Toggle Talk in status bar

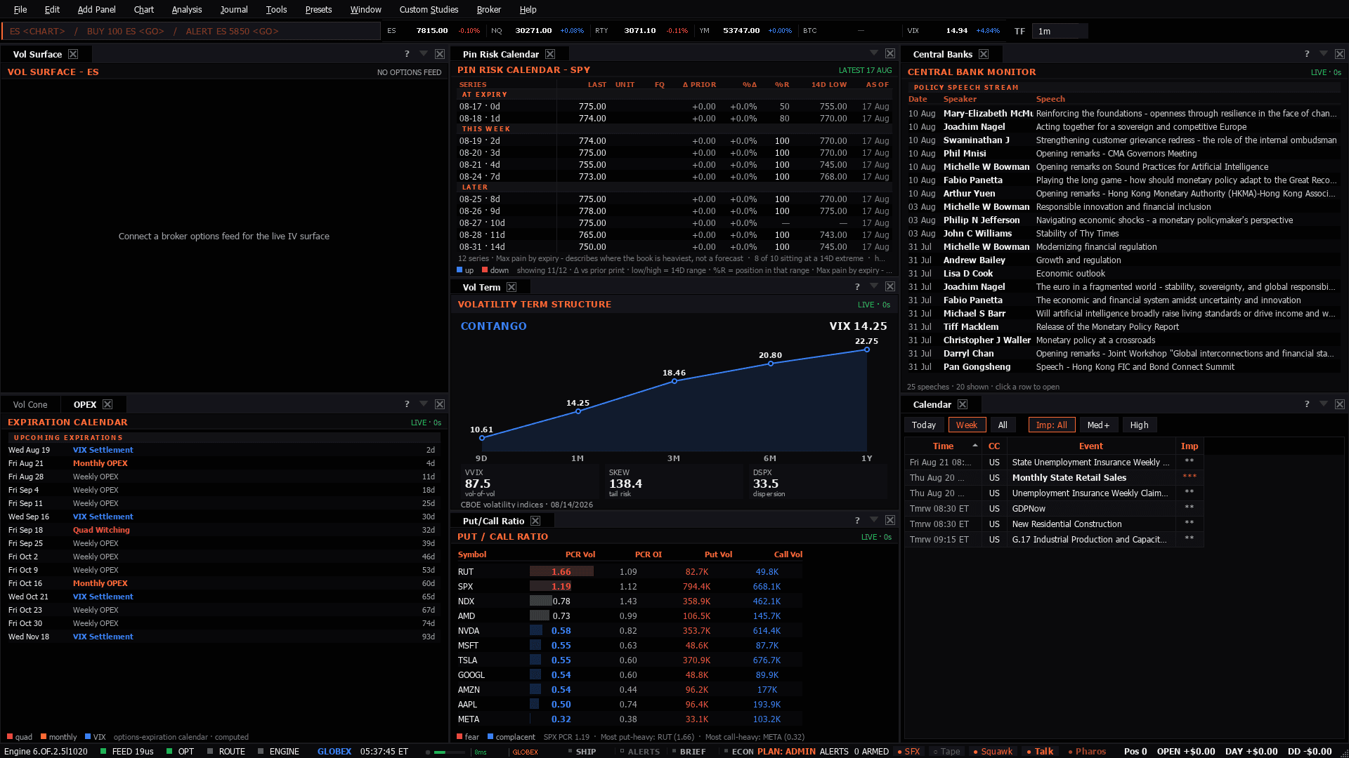[x=1040, y=751]
